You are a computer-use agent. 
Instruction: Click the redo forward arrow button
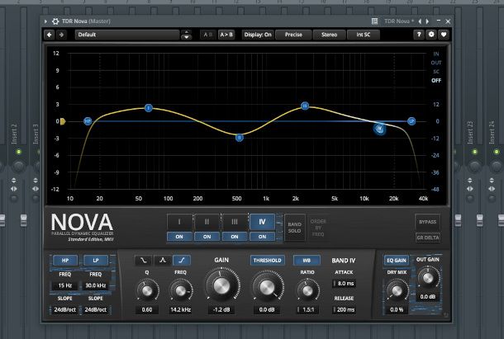(61, 35)
